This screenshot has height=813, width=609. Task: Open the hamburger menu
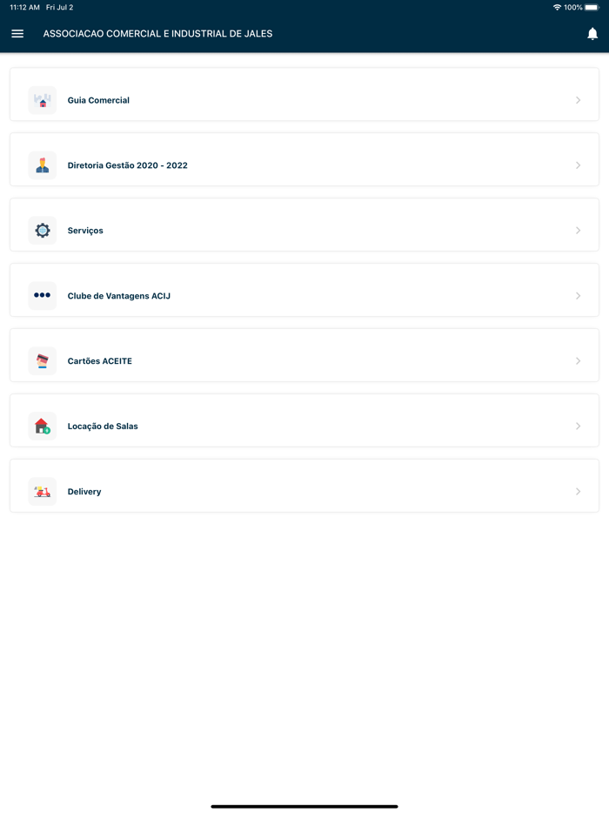click(17, 34)
